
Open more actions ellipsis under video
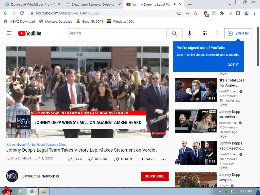point(164,159)
